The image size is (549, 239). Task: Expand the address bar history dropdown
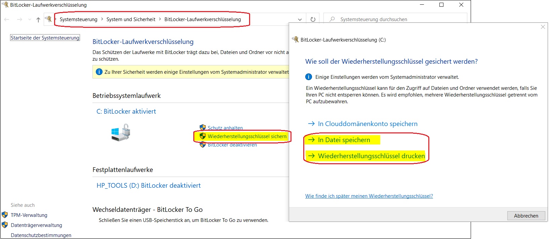point(300,19)
